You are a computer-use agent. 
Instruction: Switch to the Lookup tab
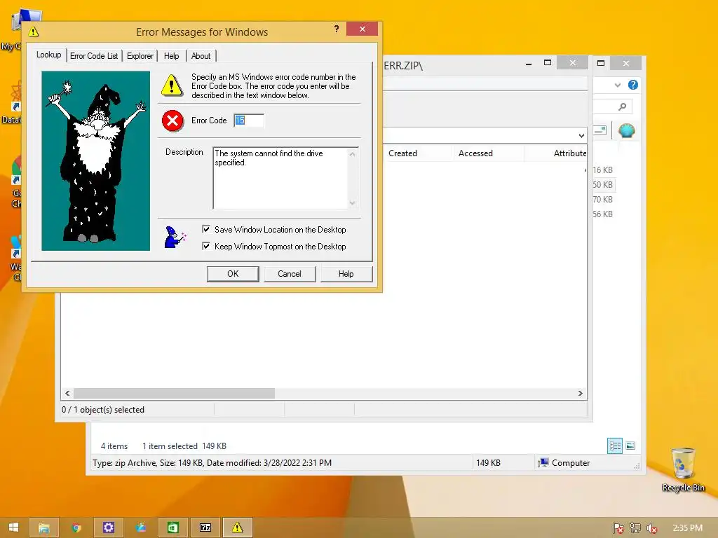coord(48,55)
